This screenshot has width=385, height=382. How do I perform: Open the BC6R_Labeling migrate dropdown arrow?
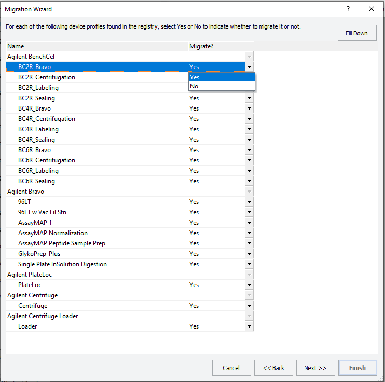[249, 171]
